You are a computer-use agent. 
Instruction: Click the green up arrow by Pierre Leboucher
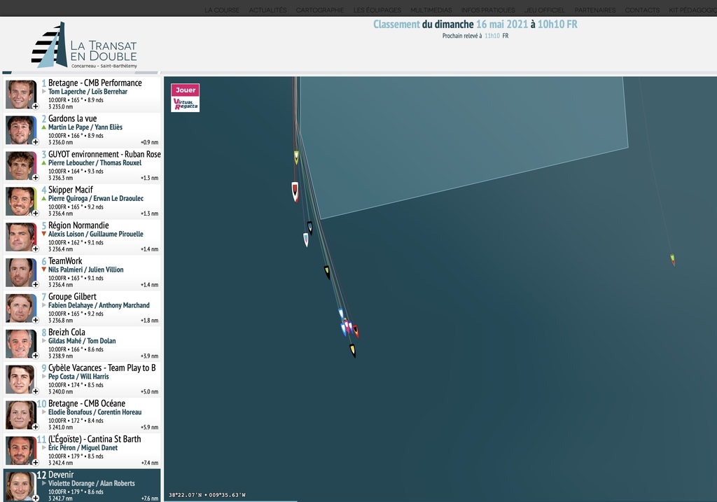[x=44, y=162]
